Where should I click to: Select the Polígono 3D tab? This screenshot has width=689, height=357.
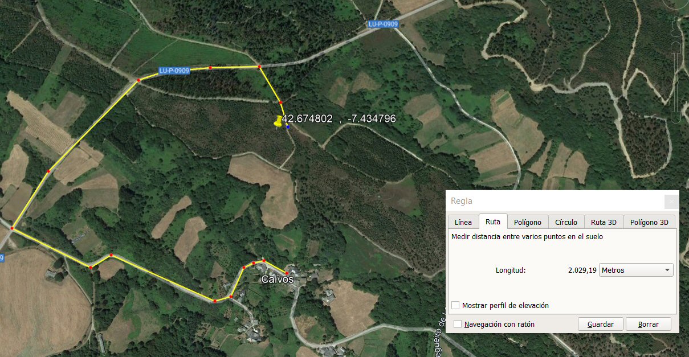(649, 222)
